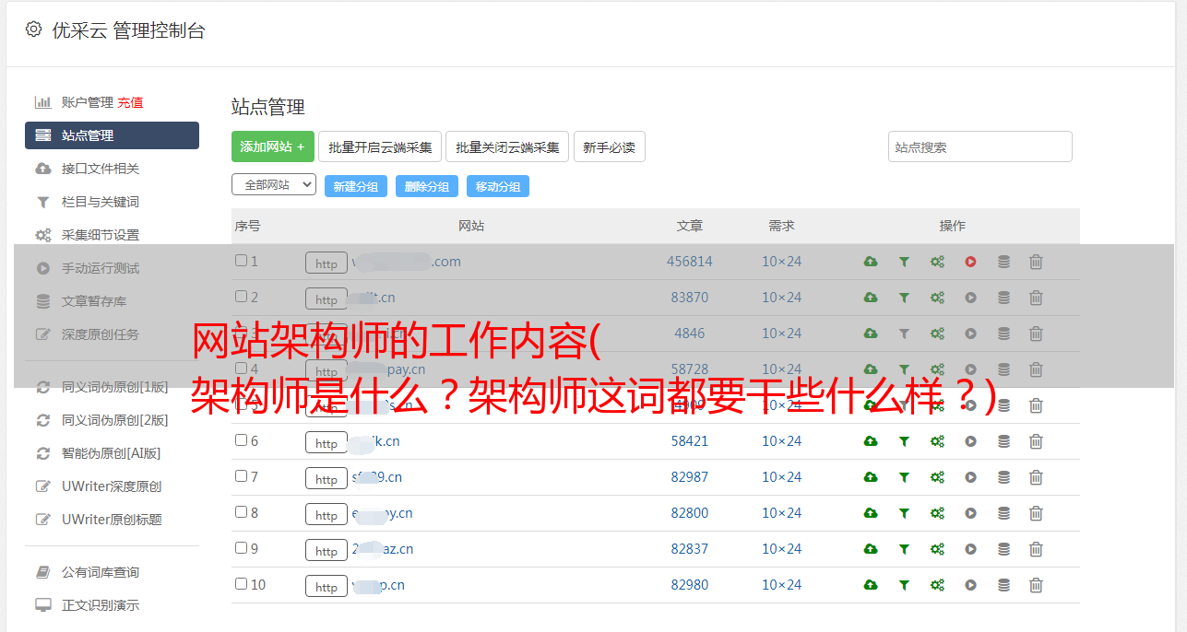Click the trash icon in row 6
The height and width of the screenshot is (632, 1187).
(x=1036, y=441)
